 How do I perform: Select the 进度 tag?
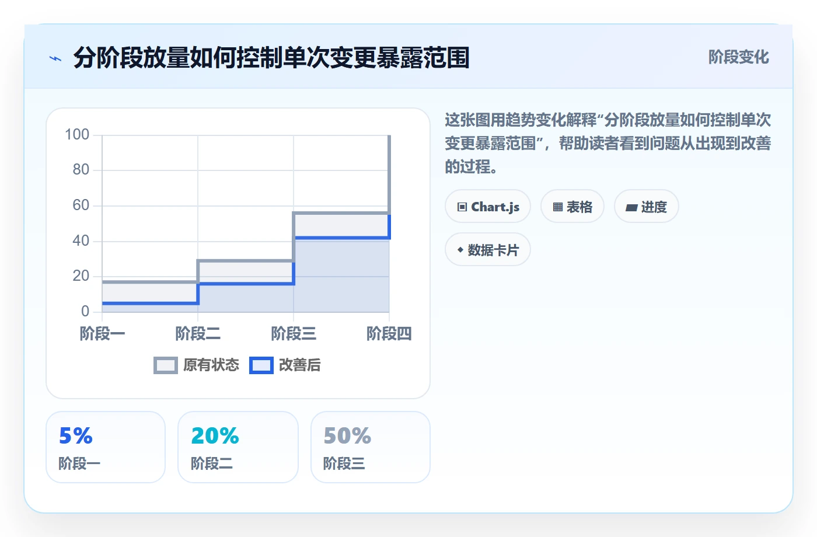(x=647, y=207)
